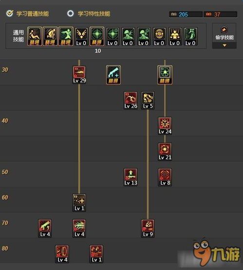Screen dimensions: 243x270
Task: Select the Lv 1 skill icon at level 60
Action: click(79, 203)
